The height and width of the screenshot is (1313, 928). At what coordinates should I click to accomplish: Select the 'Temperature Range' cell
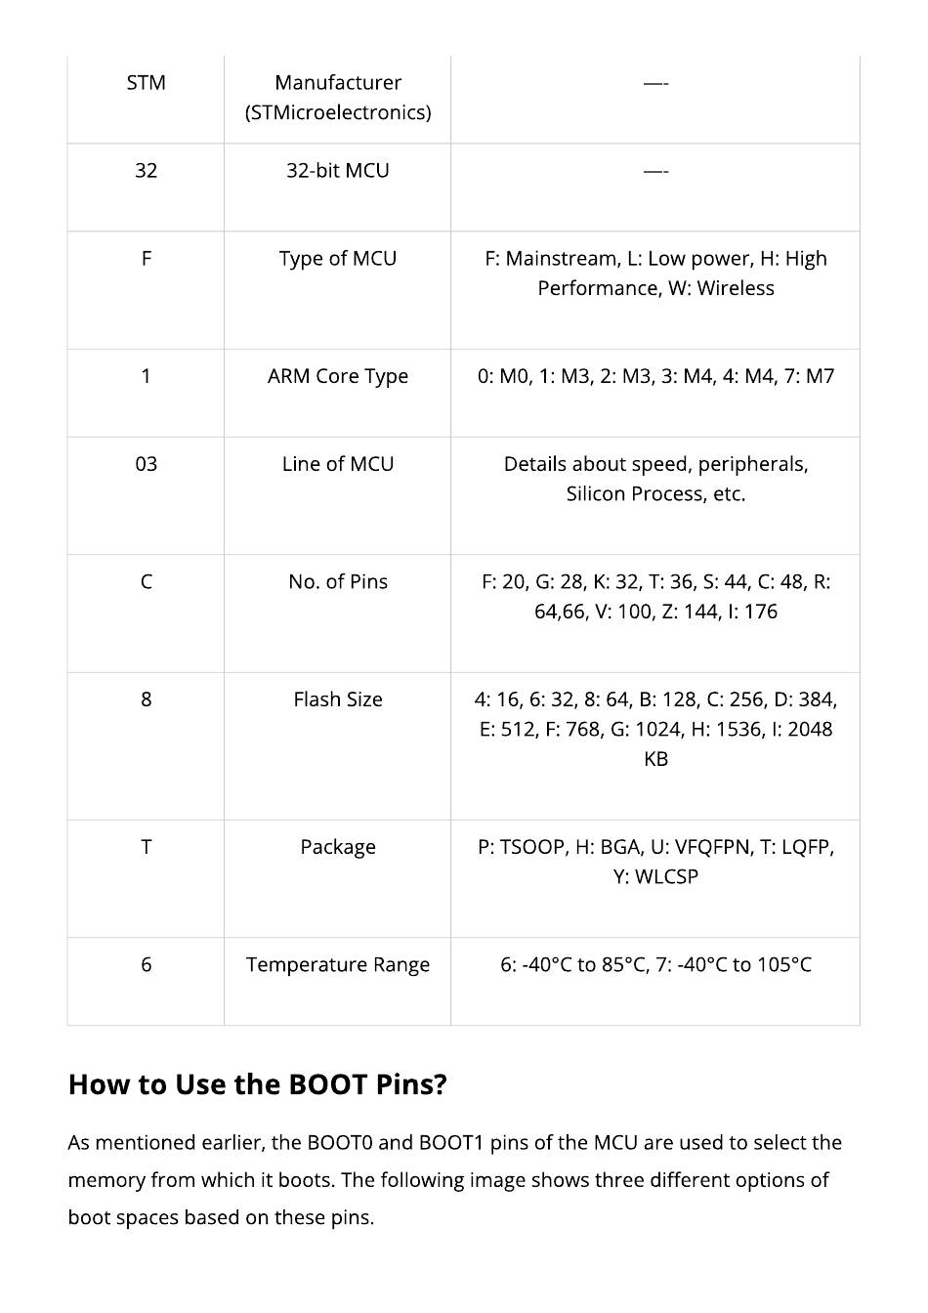click(337, 965)
